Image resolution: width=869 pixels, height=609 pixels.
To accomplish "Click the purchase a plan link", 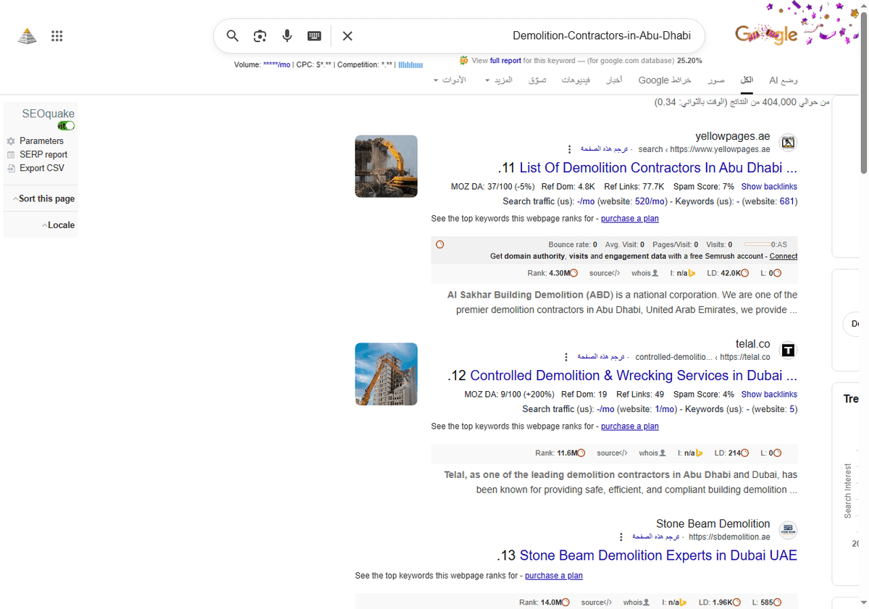I will pyautogui.click(x=629, y=218).
